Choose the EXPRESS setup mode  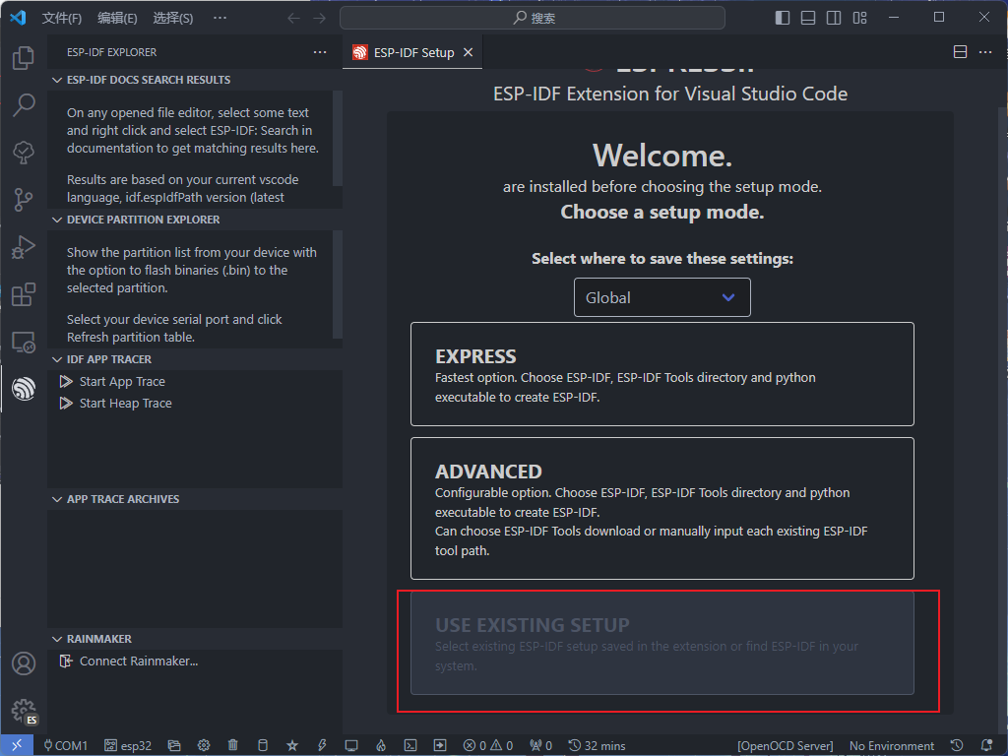point(662,374)
